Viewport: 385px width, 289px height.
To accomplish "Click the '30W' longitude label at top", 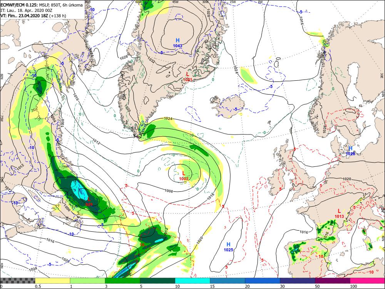I will tap(205, 2).
